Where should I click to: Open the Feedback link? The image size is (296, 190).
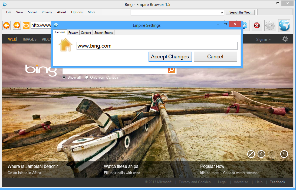[x=277, y=182]
